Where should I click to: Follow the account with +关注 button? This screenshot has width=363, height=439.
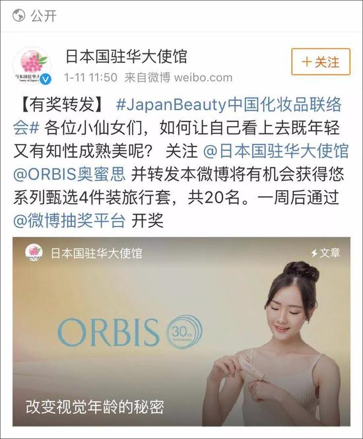coord(321,61)
